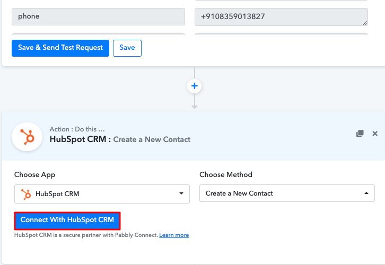
Task: Open the Learn more link
Action: coord(174,235)
